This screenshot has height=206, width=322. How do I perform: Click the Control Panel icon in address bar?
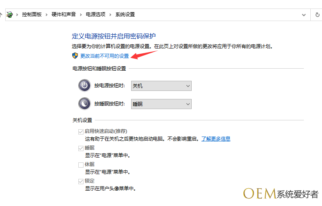9,15
